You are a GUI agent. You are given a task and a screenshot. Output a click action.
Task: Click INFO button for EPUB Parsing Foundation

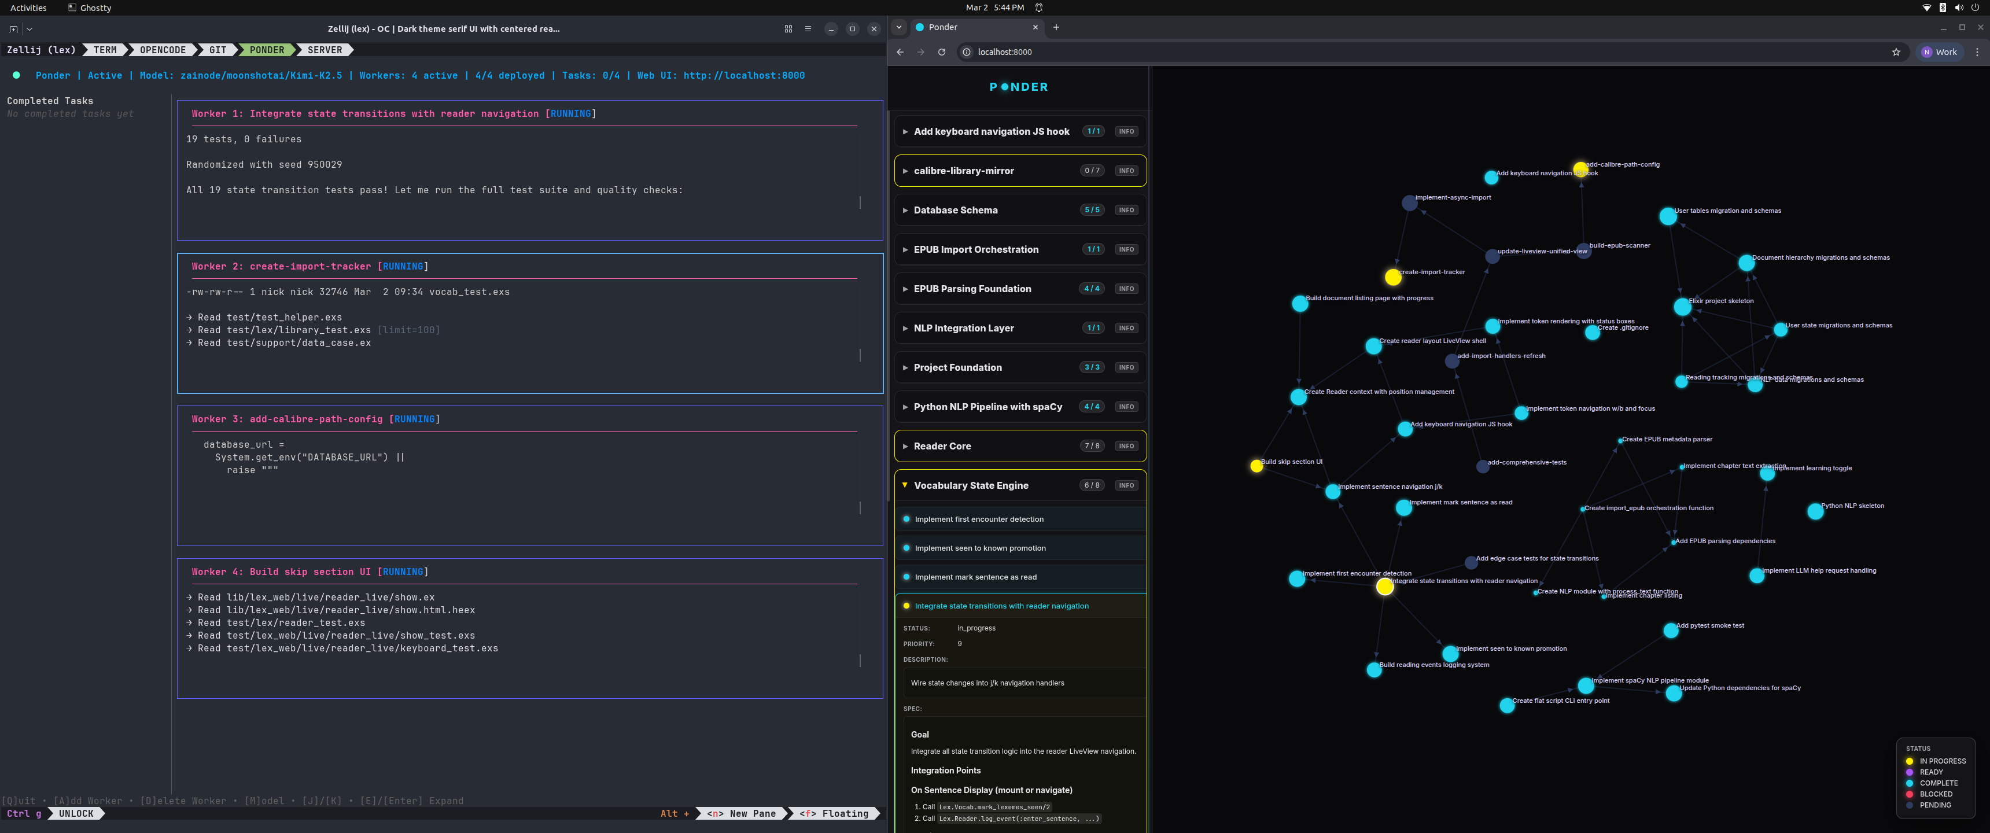1126,289
